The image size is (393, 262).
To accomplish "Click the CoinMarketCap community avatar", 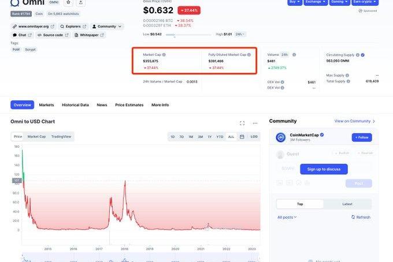I will point(281,137).
